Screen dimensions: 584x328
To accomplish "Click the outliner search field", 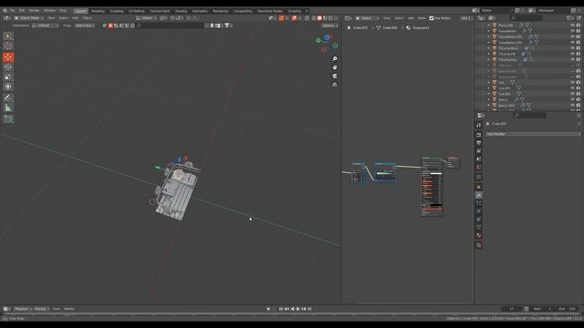I will 526,18.
